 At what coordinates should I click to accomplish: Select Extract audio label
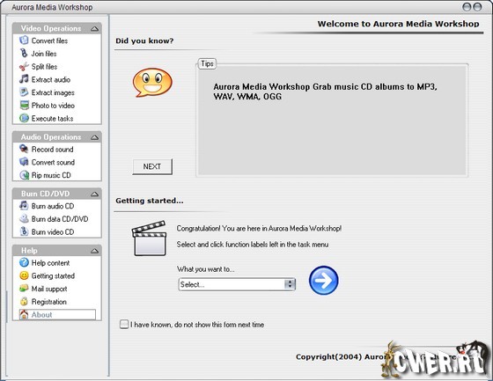tap(51, 79)
